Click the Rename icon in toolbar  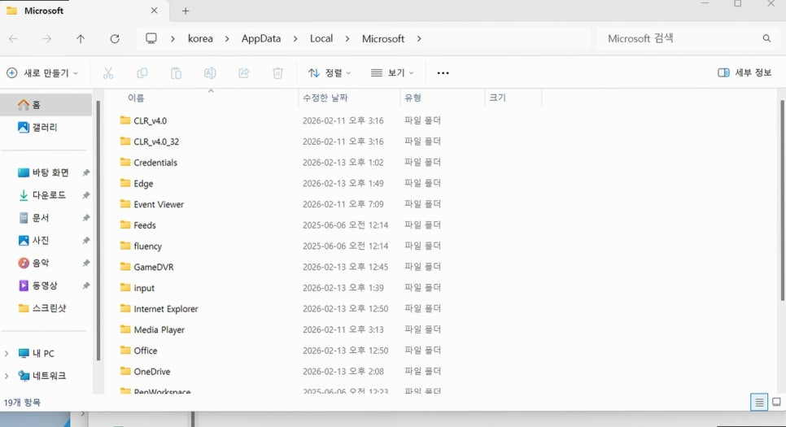click(x=210, y=73)
